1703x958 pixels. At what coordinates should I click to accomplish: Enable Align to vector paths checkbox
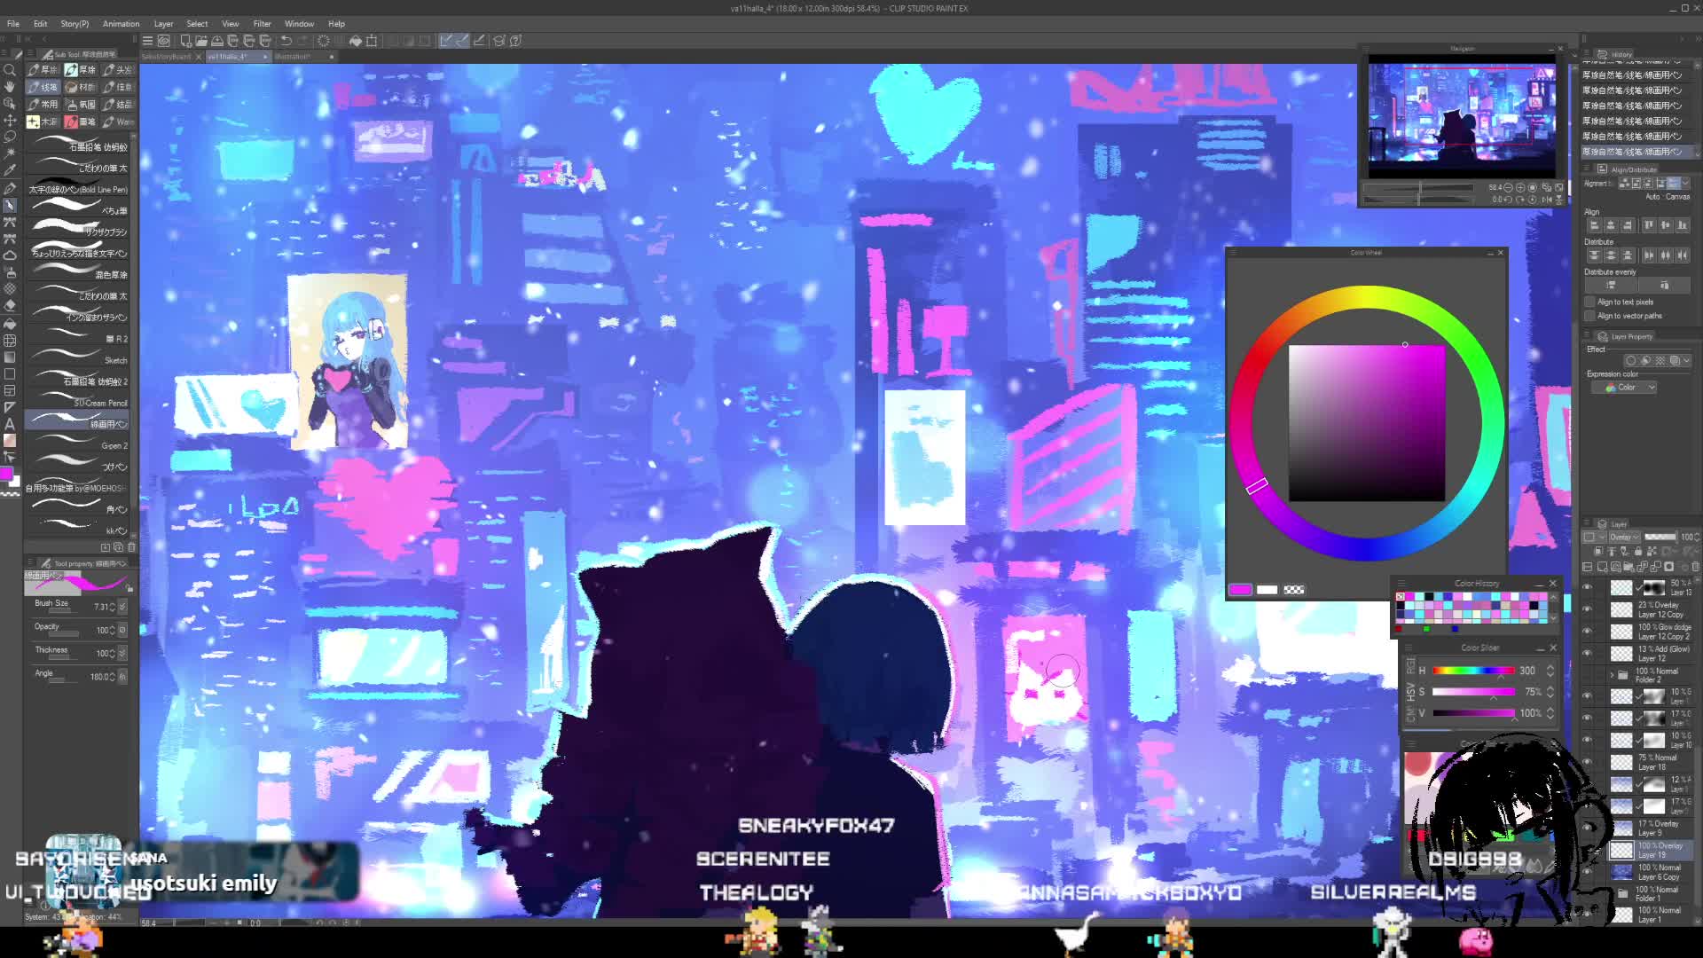pyautogui.click(x=1589, y=316)
